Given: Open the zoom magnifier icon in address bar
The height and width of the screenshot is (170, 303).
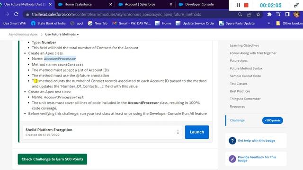Looking at the screenshot, I should pyautogui.click(x=240, y=14).
